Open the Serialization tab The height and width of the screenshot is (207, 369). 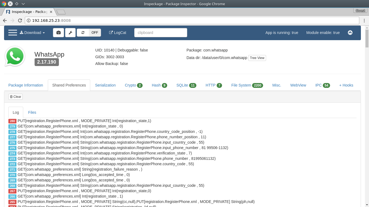pyautogui.click(x=105, y=85)
